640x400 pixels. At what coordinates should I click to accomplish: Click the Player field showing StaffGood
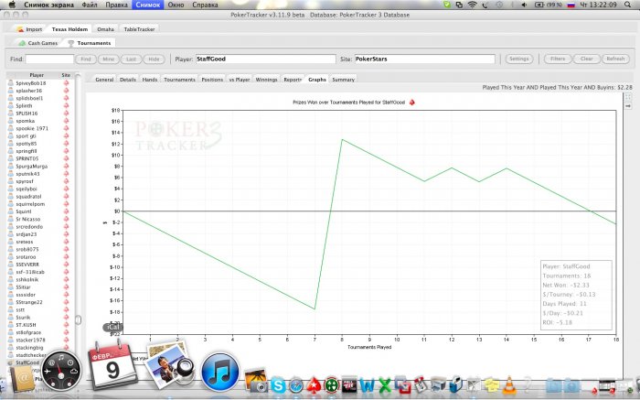[266, 59]
